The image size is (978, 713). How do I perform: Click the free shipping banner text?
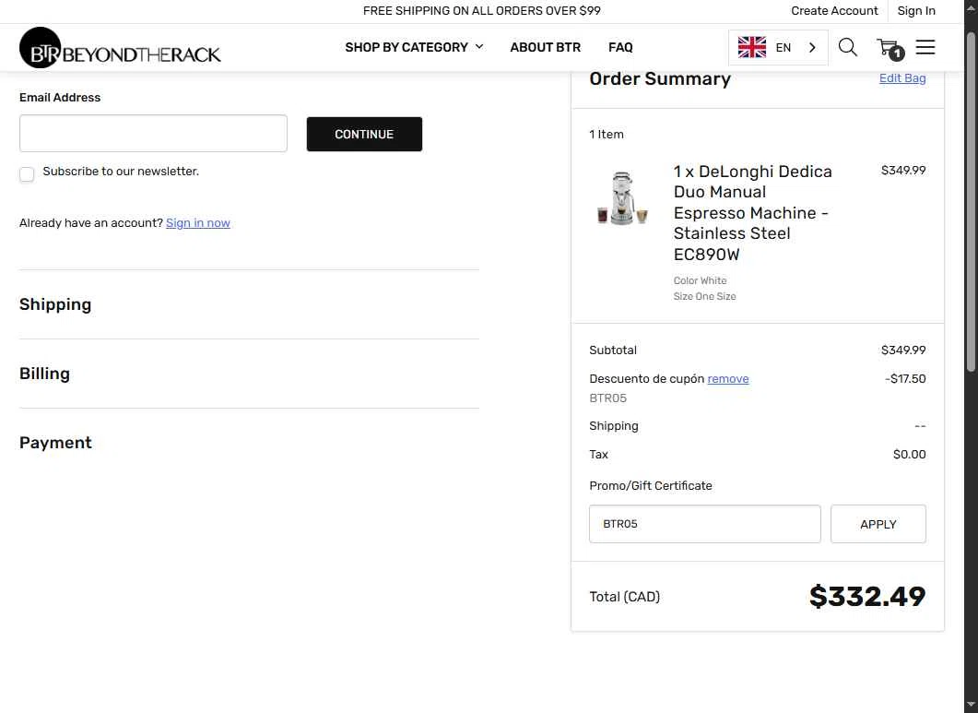481,11
